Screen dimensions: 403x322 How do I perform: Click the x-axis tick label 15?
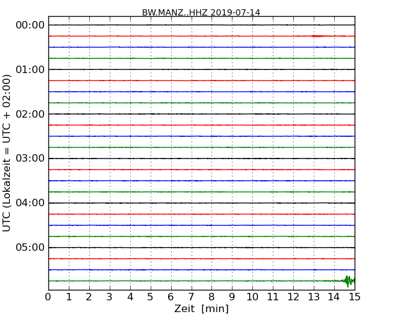click(355, 297)
